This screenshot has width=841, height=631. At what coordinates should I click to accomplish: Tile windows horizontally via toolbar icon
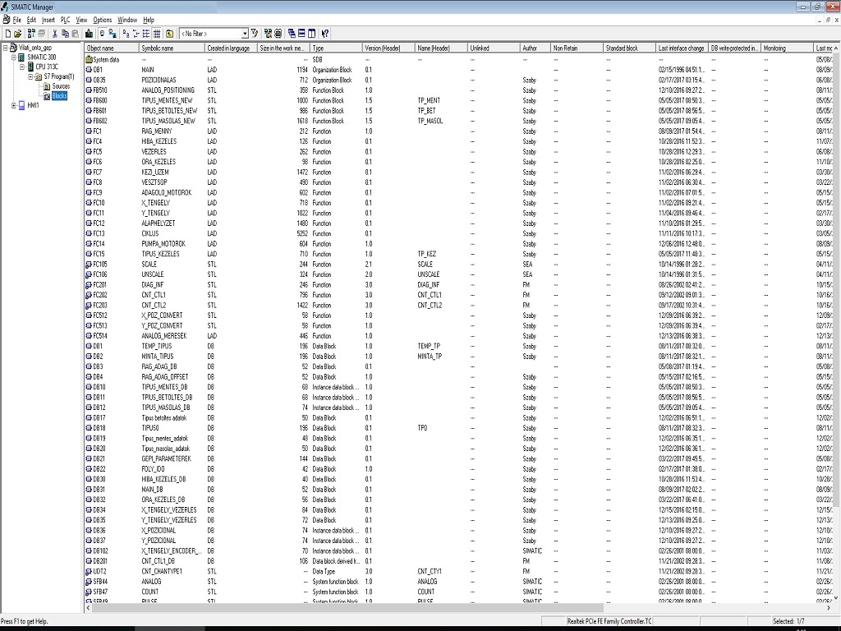301,33
